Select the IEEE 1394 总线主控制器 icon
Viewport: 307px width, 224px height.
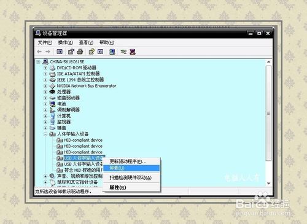[53, 80]
